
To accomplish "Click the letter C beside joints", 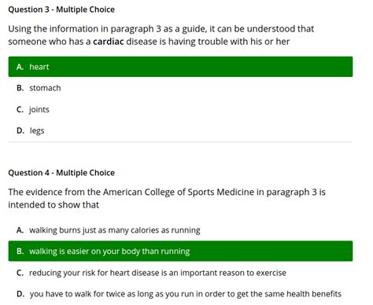I will point(20,109).
